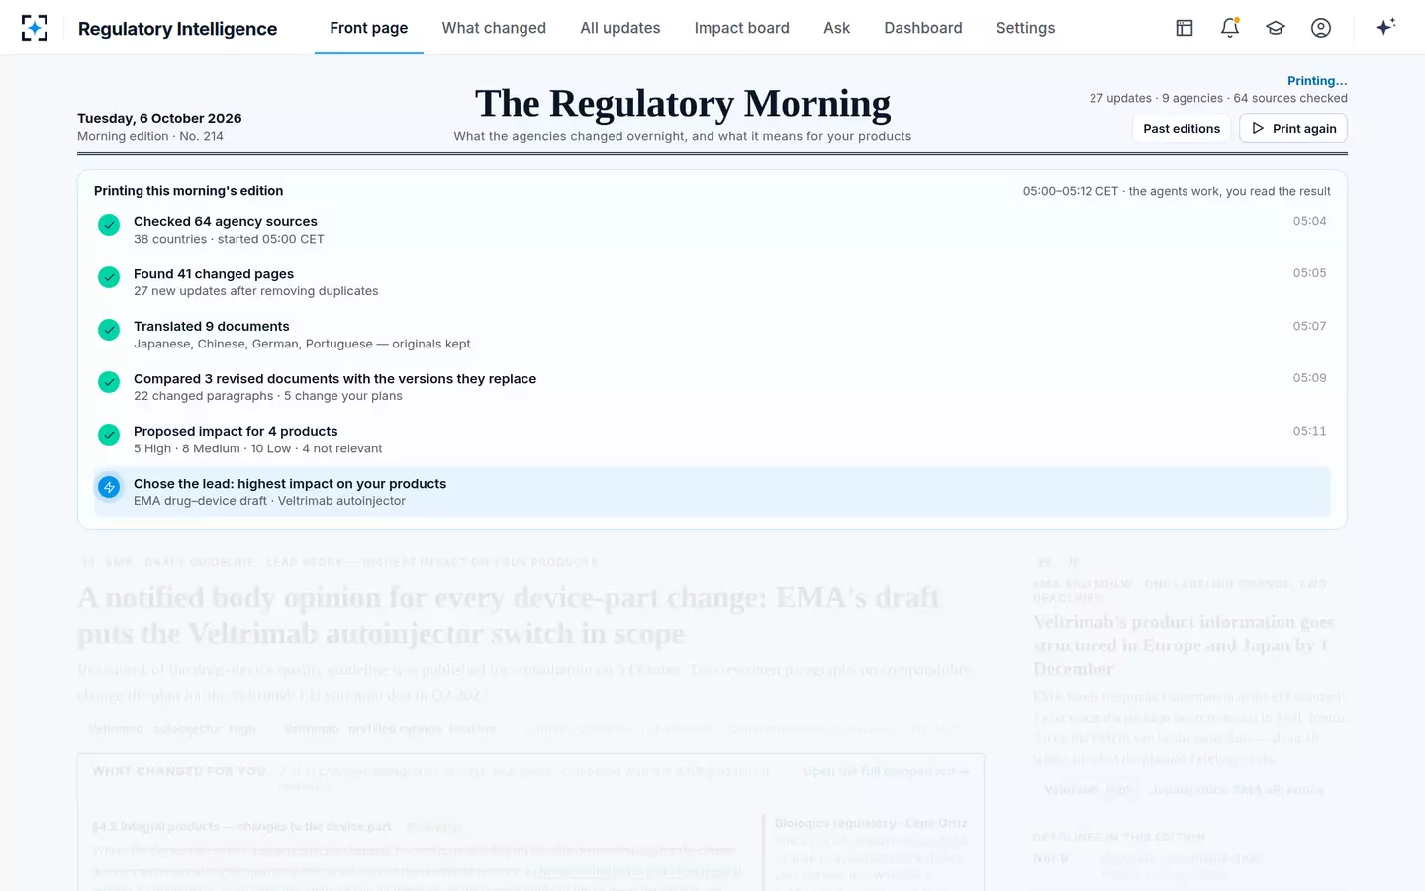Go to the All updates tab
Screen dimensions: 1425x891
(620, 28)
